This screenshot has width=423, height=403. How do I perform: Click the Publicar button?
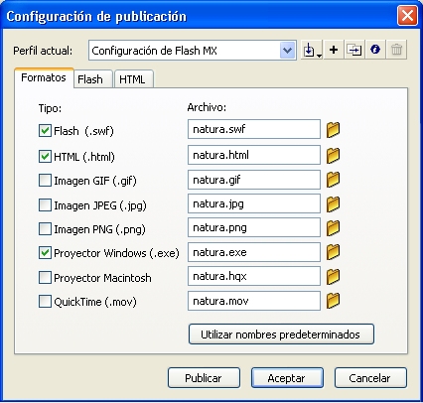204,378
